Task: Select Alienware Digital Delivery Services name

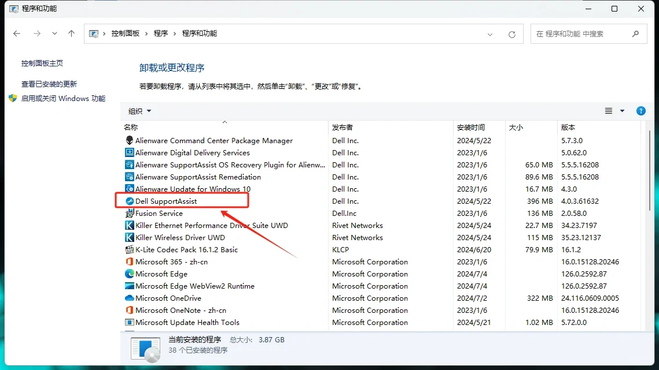Action: click(193, 153)
